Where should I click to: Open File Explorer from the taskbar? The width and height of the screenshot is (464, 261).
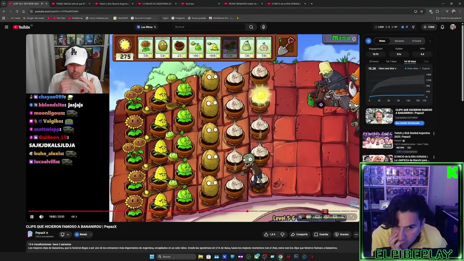coord(200,257)
